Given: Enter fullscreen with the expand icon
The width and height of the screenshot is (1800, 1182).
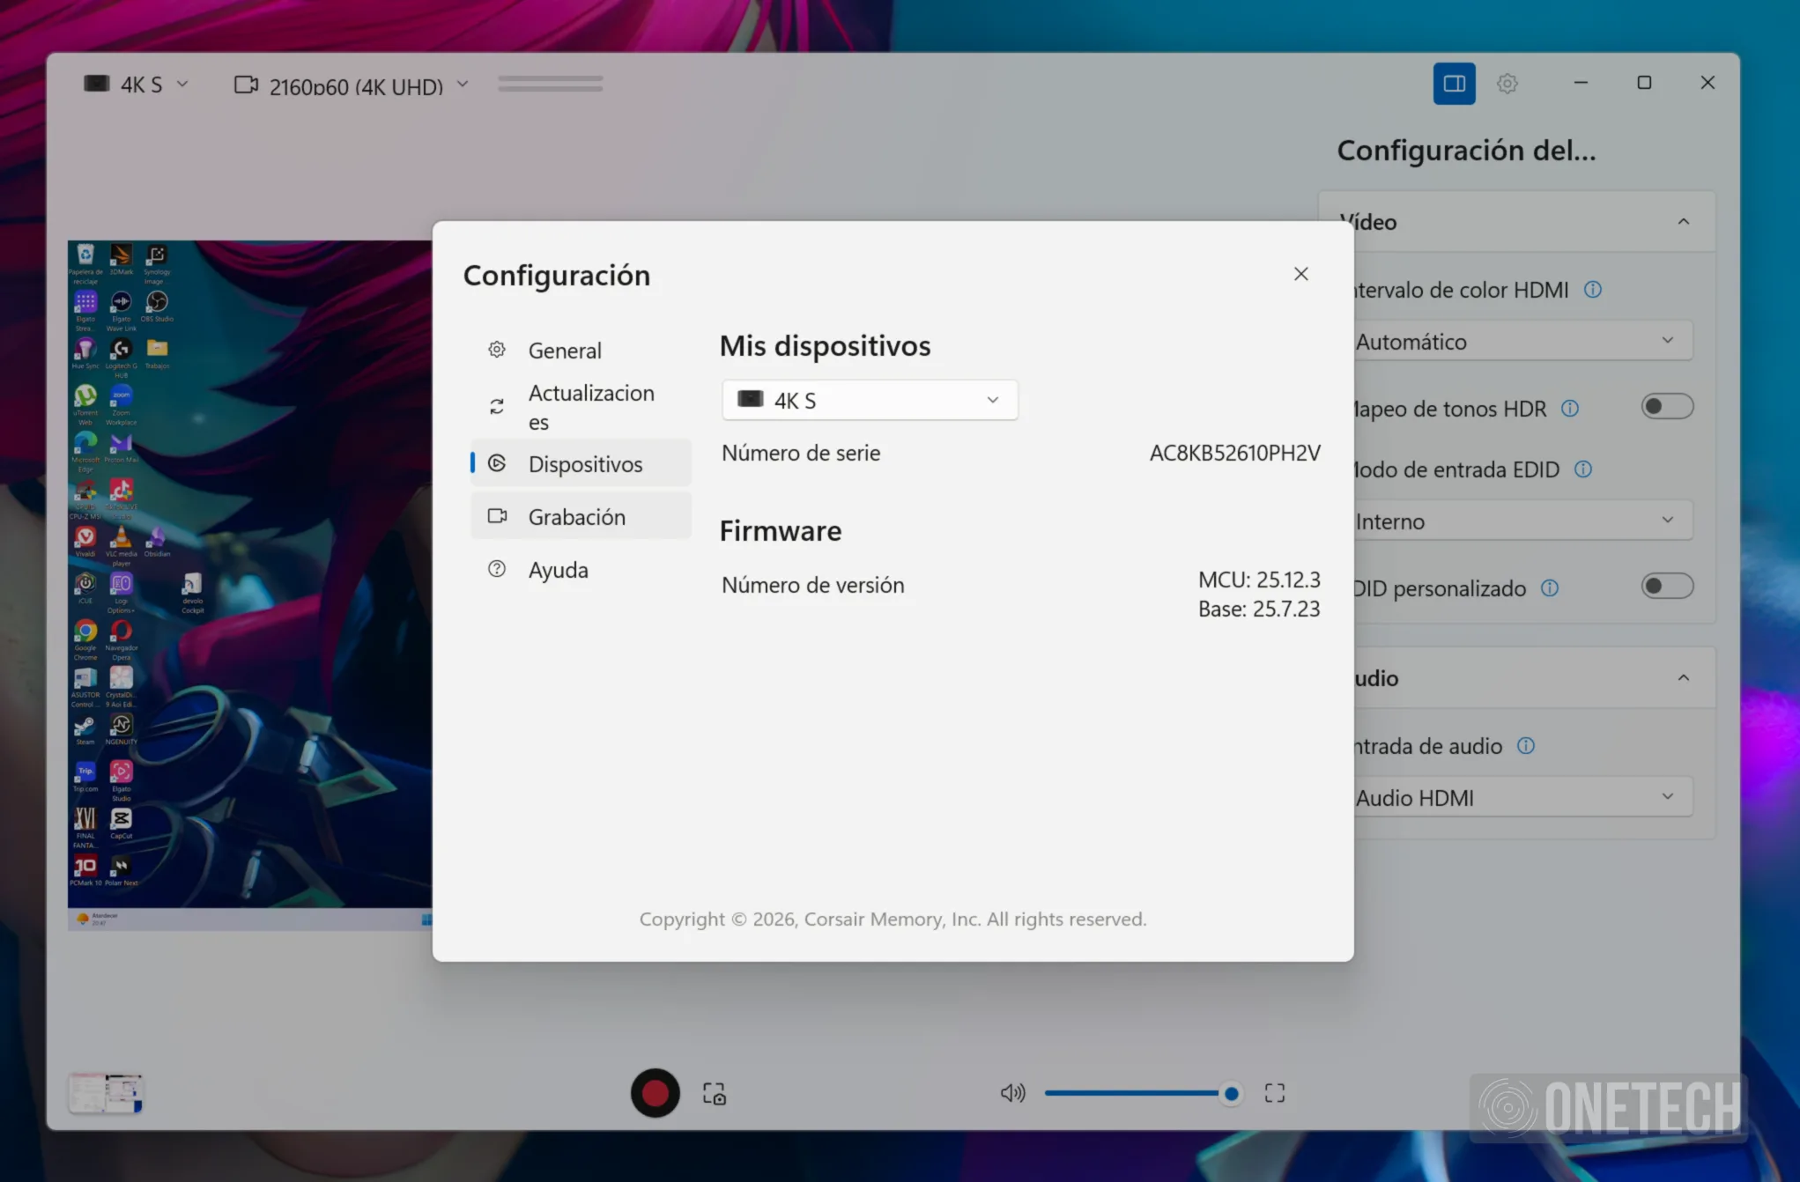Looking at the screenshot, I should pyautogui.click(x=1274, y=1093).
